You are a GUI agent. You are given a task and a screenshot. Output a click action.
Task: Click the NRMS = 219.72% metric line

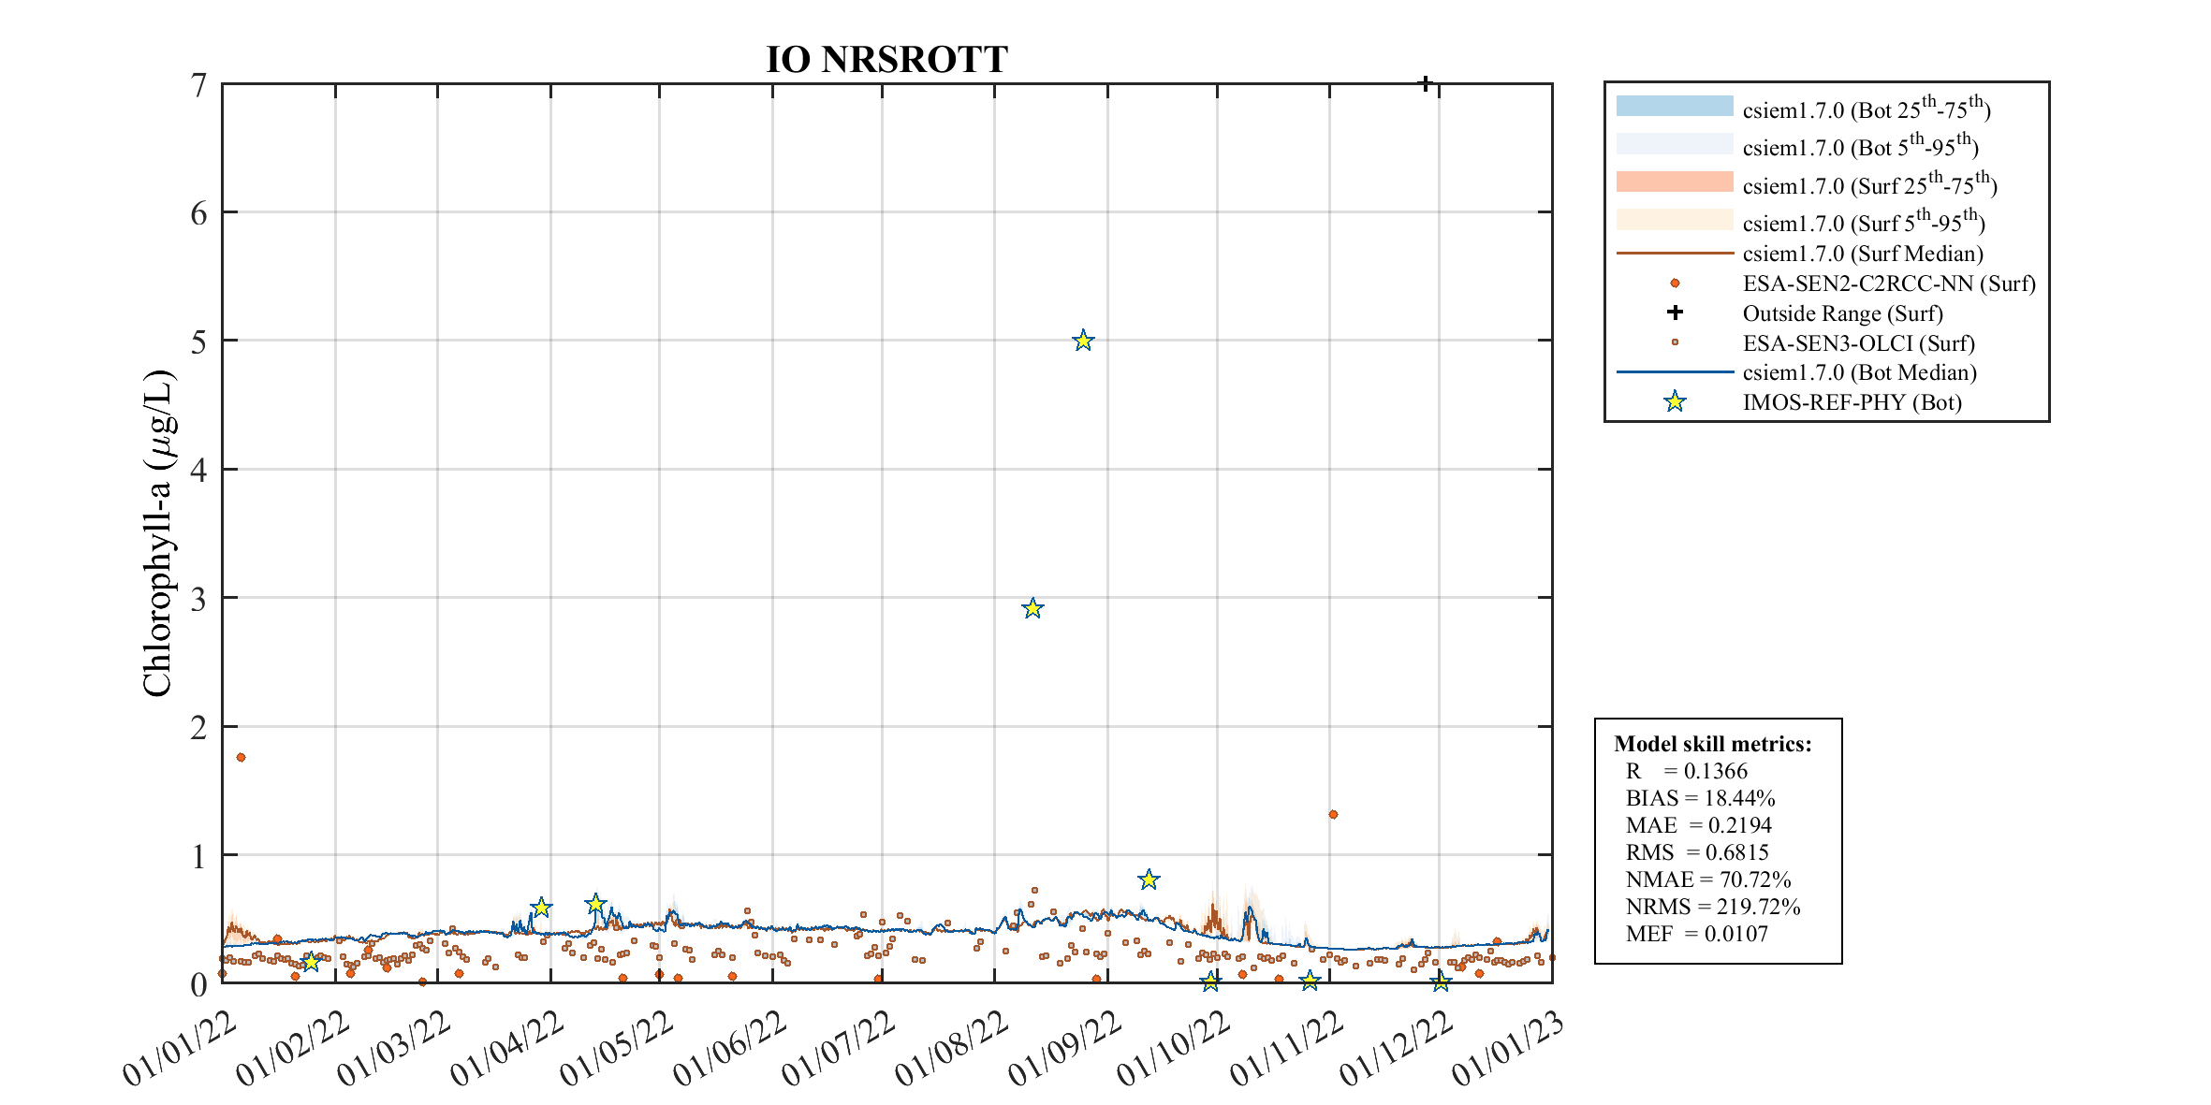[1712, 907]
